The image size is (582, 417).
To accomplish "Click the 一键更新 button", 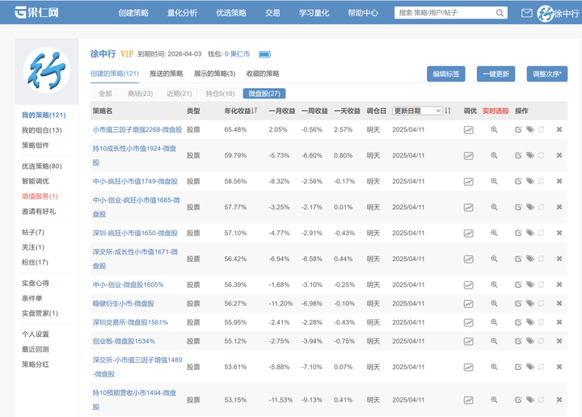I will (496, 74).
